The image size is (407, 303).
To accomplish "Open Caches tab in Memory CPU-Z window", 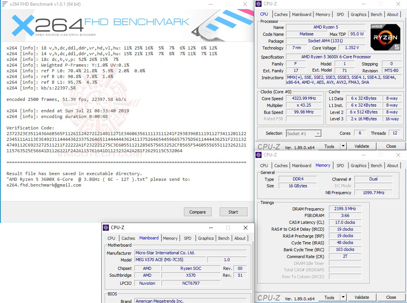I will (x=281, y=166).
